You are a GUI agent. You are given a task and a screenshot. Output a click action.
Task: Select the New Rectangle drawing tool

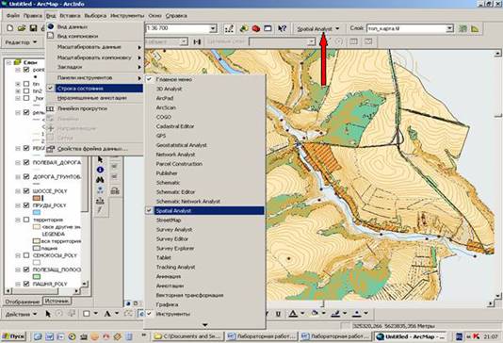[x=87, y=314]
